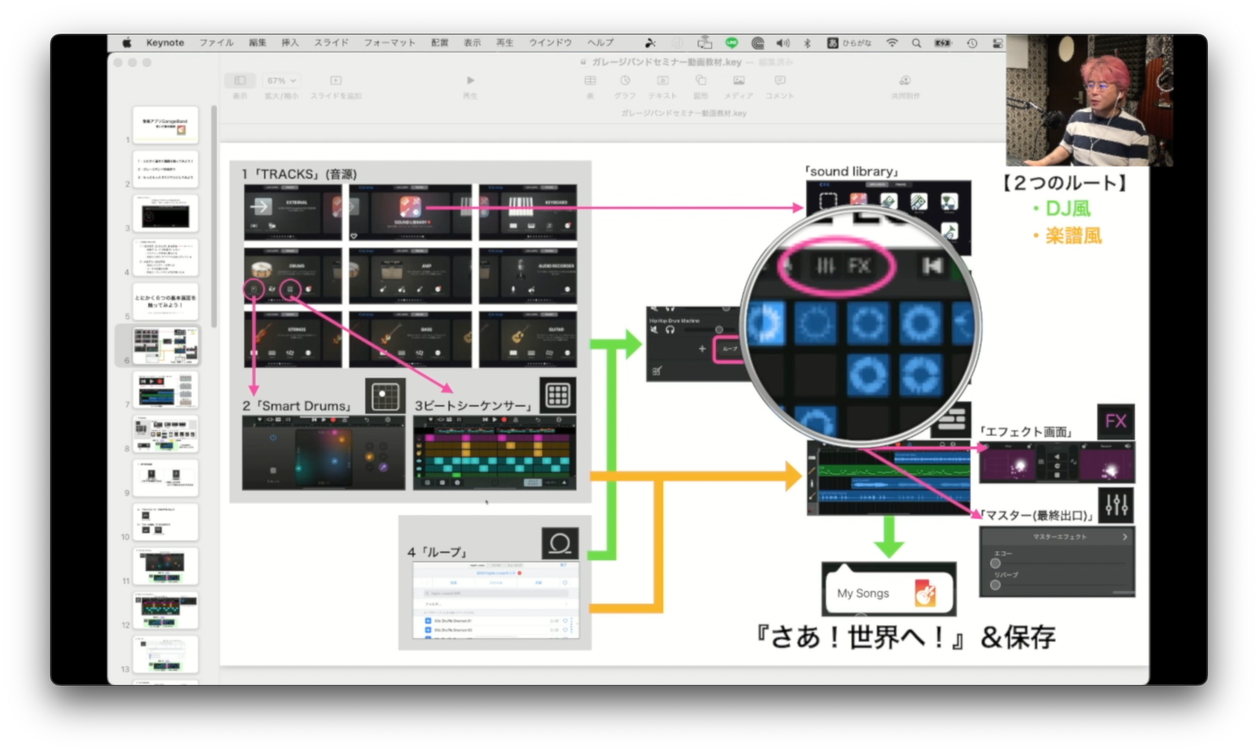1258x752 pixels.
Task: Open the 共同制作 collaborate icon
Action: 905,80
